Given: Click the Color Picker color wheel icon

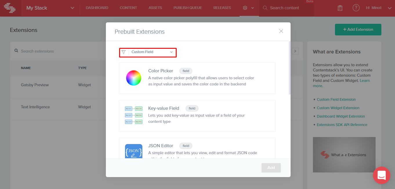Looking at the screenshot, I should 134,78.
